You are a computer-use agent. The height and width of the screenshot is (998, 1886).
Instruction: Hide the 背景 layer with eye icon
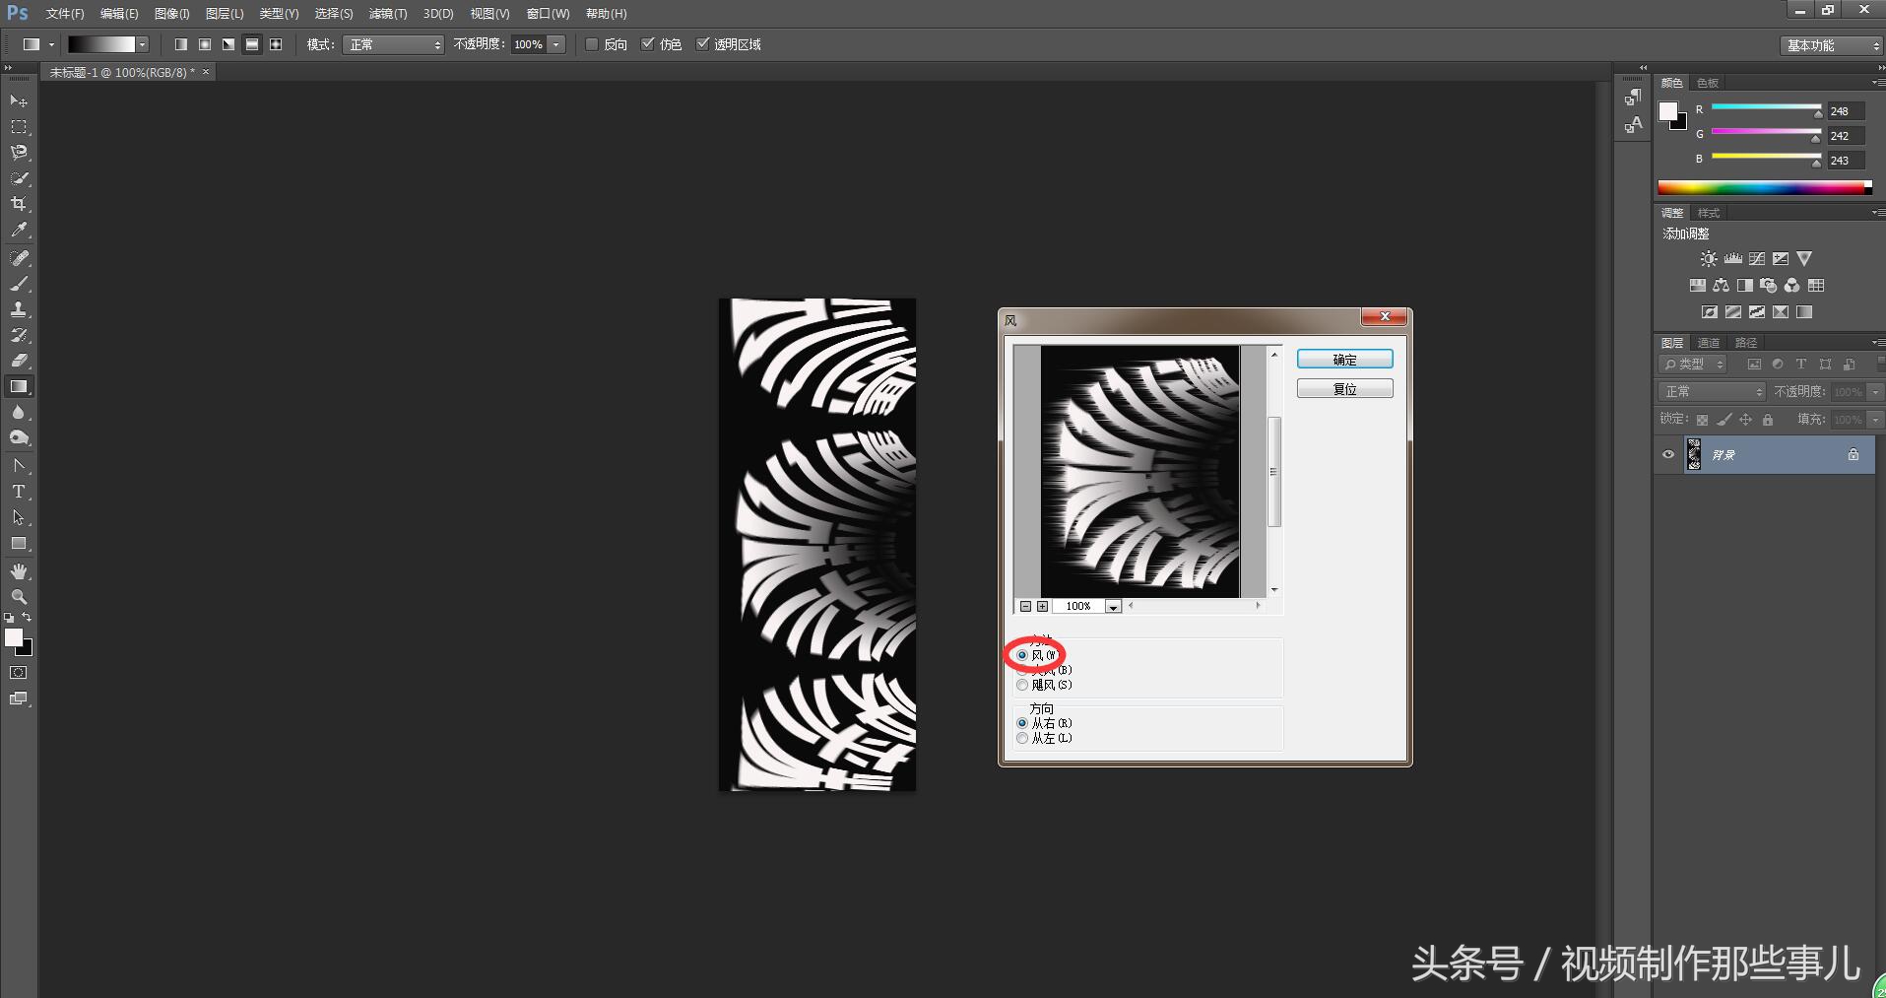point(1668,454)
